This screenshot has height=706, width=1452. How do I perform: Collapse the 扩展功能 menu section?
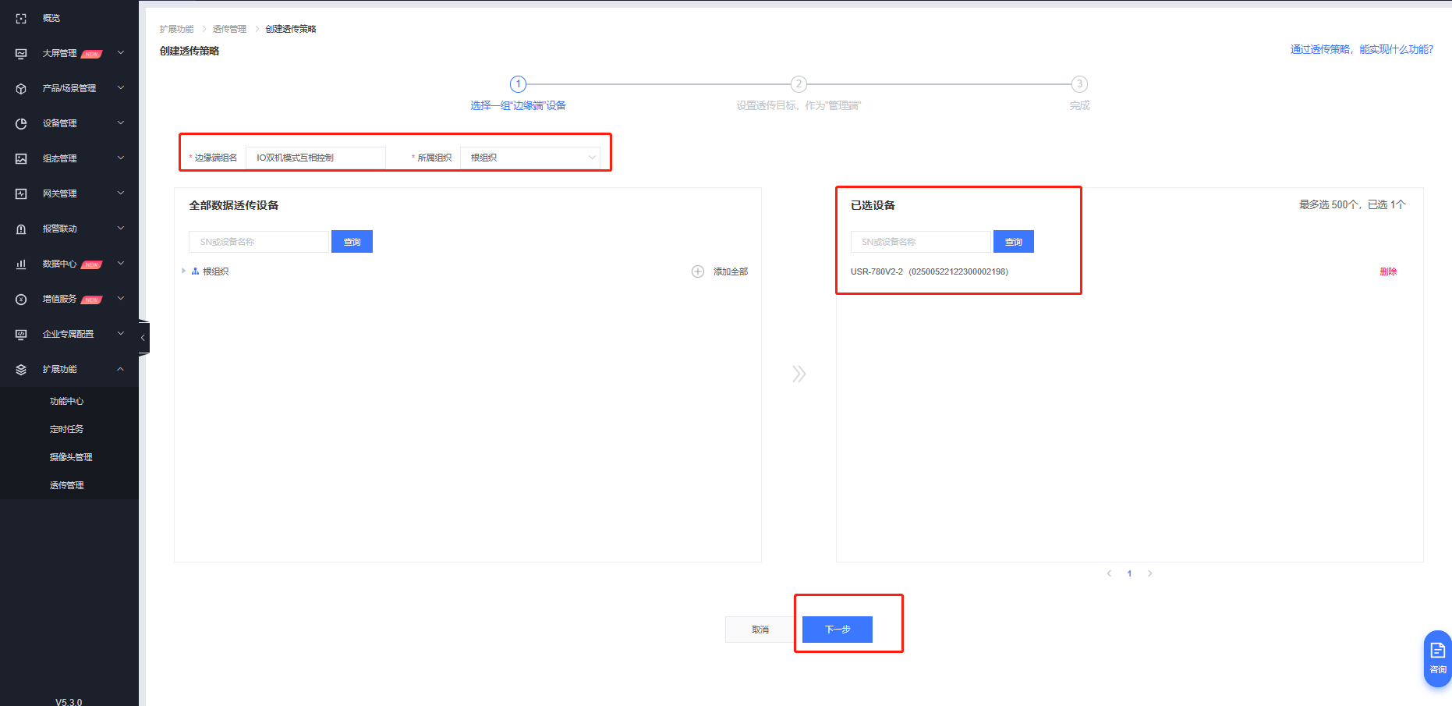(120, 369)
